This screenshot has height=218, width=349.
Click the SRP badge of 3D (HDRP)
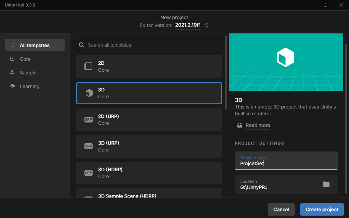(89, 173)
